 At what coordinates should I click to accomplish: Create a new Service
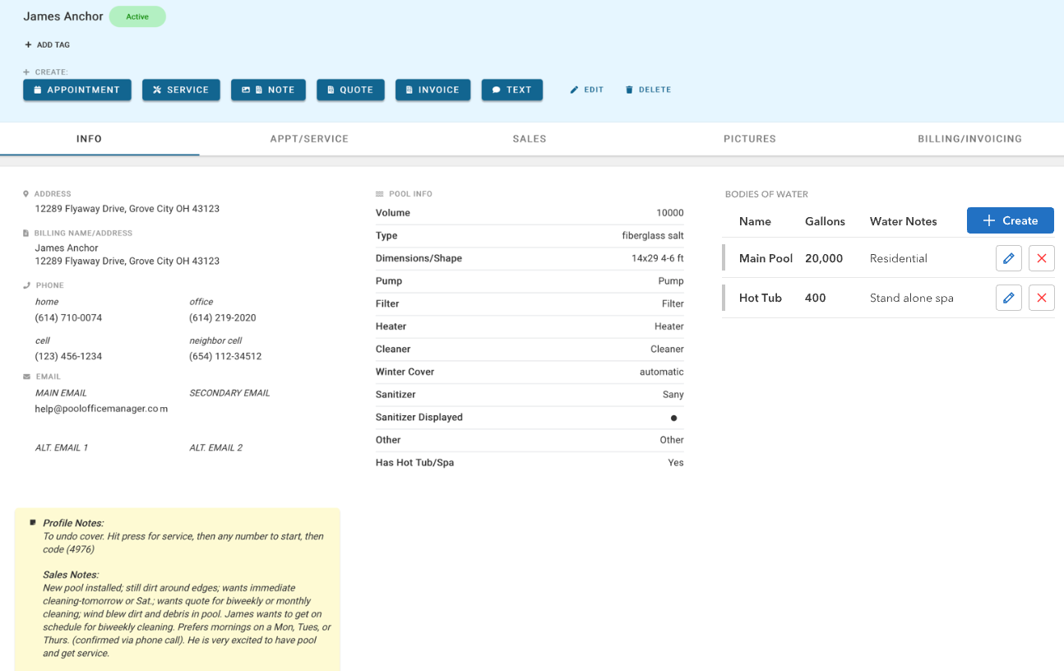(181, 90)
